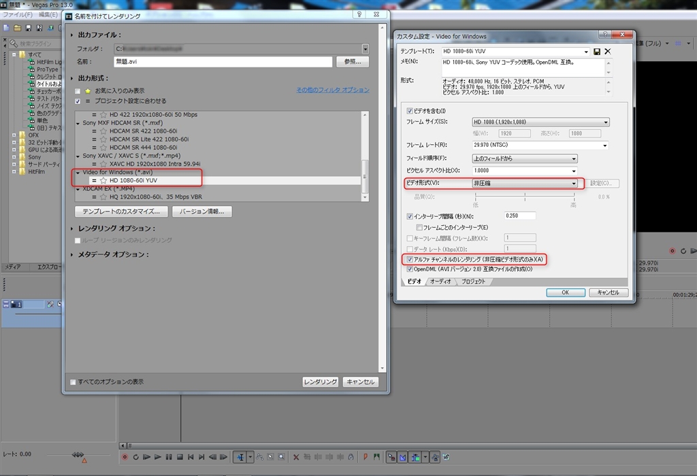Viewport: 697px width, 476px height.
Task: Toggle Loop Playback in transport bar
Action: (x=135, y=457)
